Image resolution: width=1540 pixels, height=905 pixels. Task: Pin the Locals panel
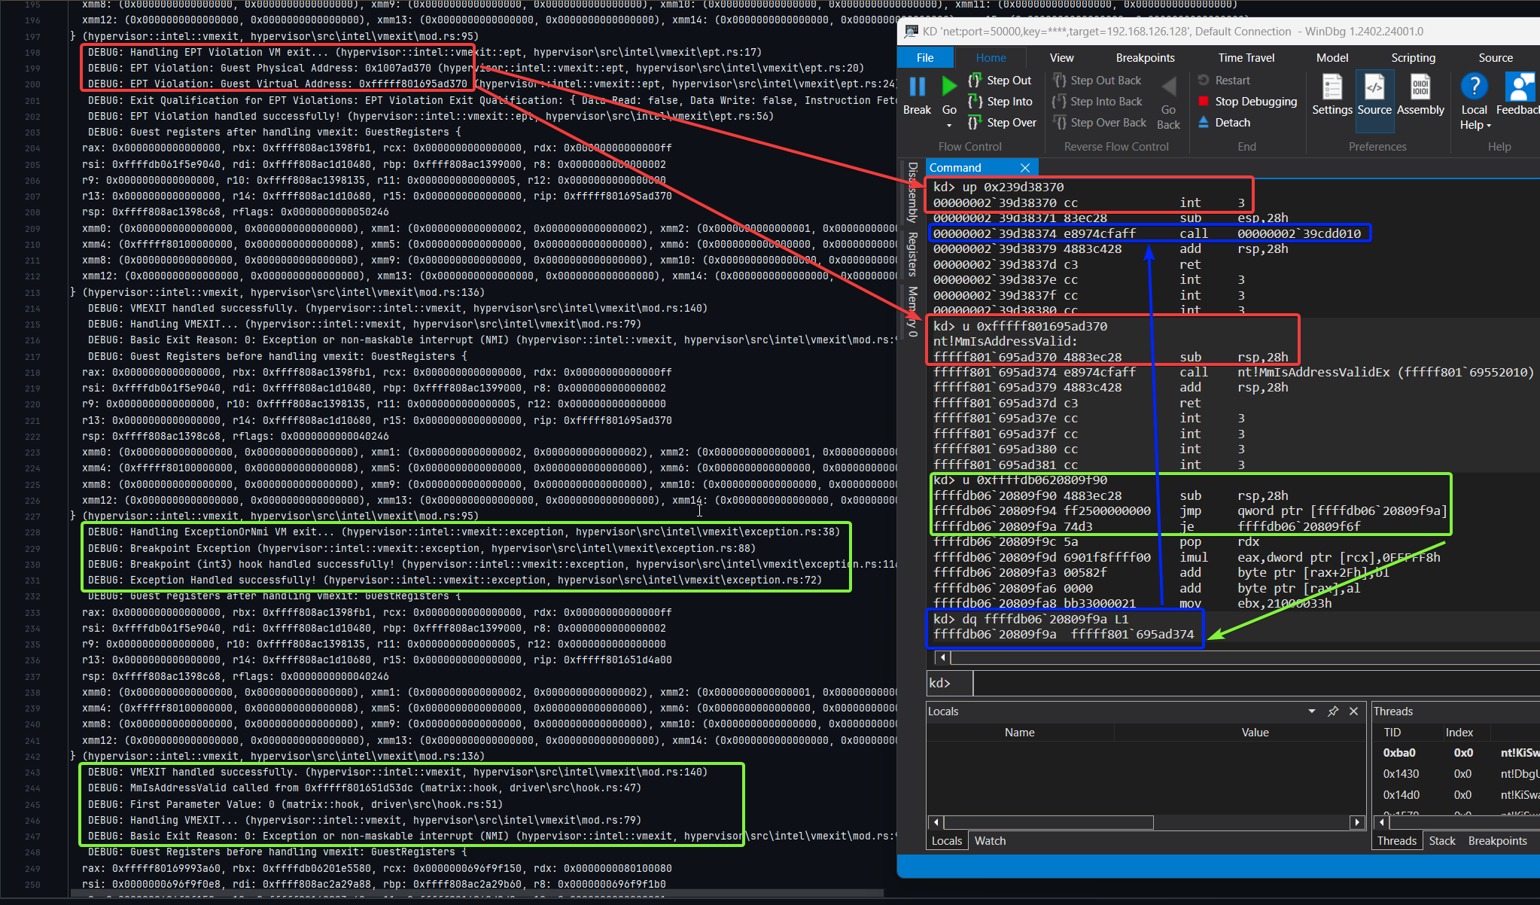(x=1333, y=711)
